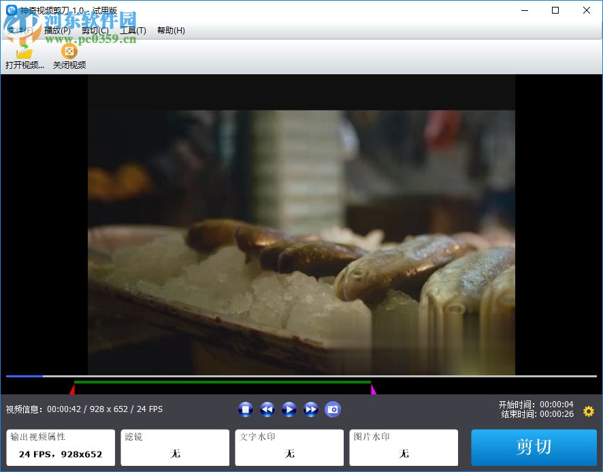Open 输出视频属性 output settings panel
Image resolution: width=603 pixels, height=472 pixels.
(61, 447)
